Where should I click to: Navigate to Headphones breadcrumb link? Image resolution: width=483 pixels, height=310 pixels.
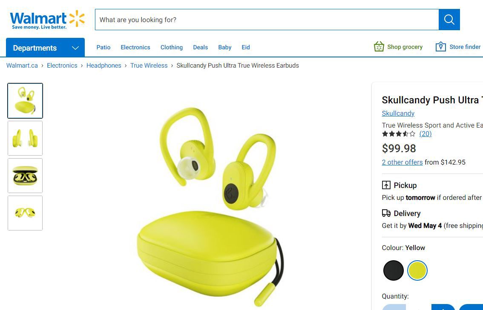coord(104,65)
